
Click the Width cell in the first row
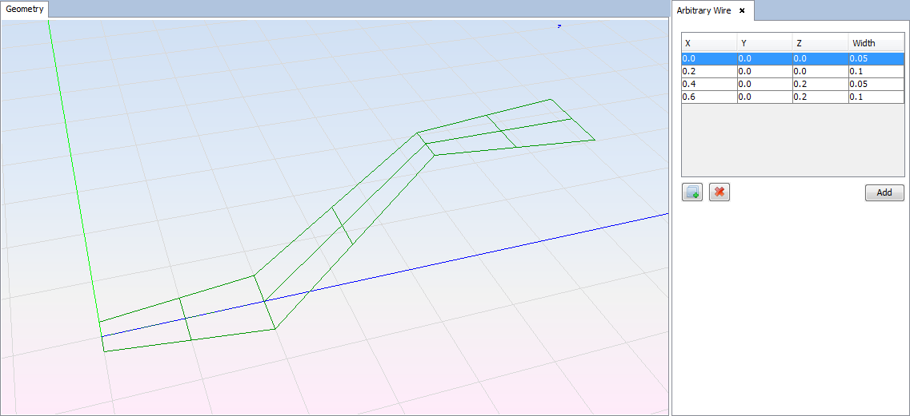tap(876, 58)
